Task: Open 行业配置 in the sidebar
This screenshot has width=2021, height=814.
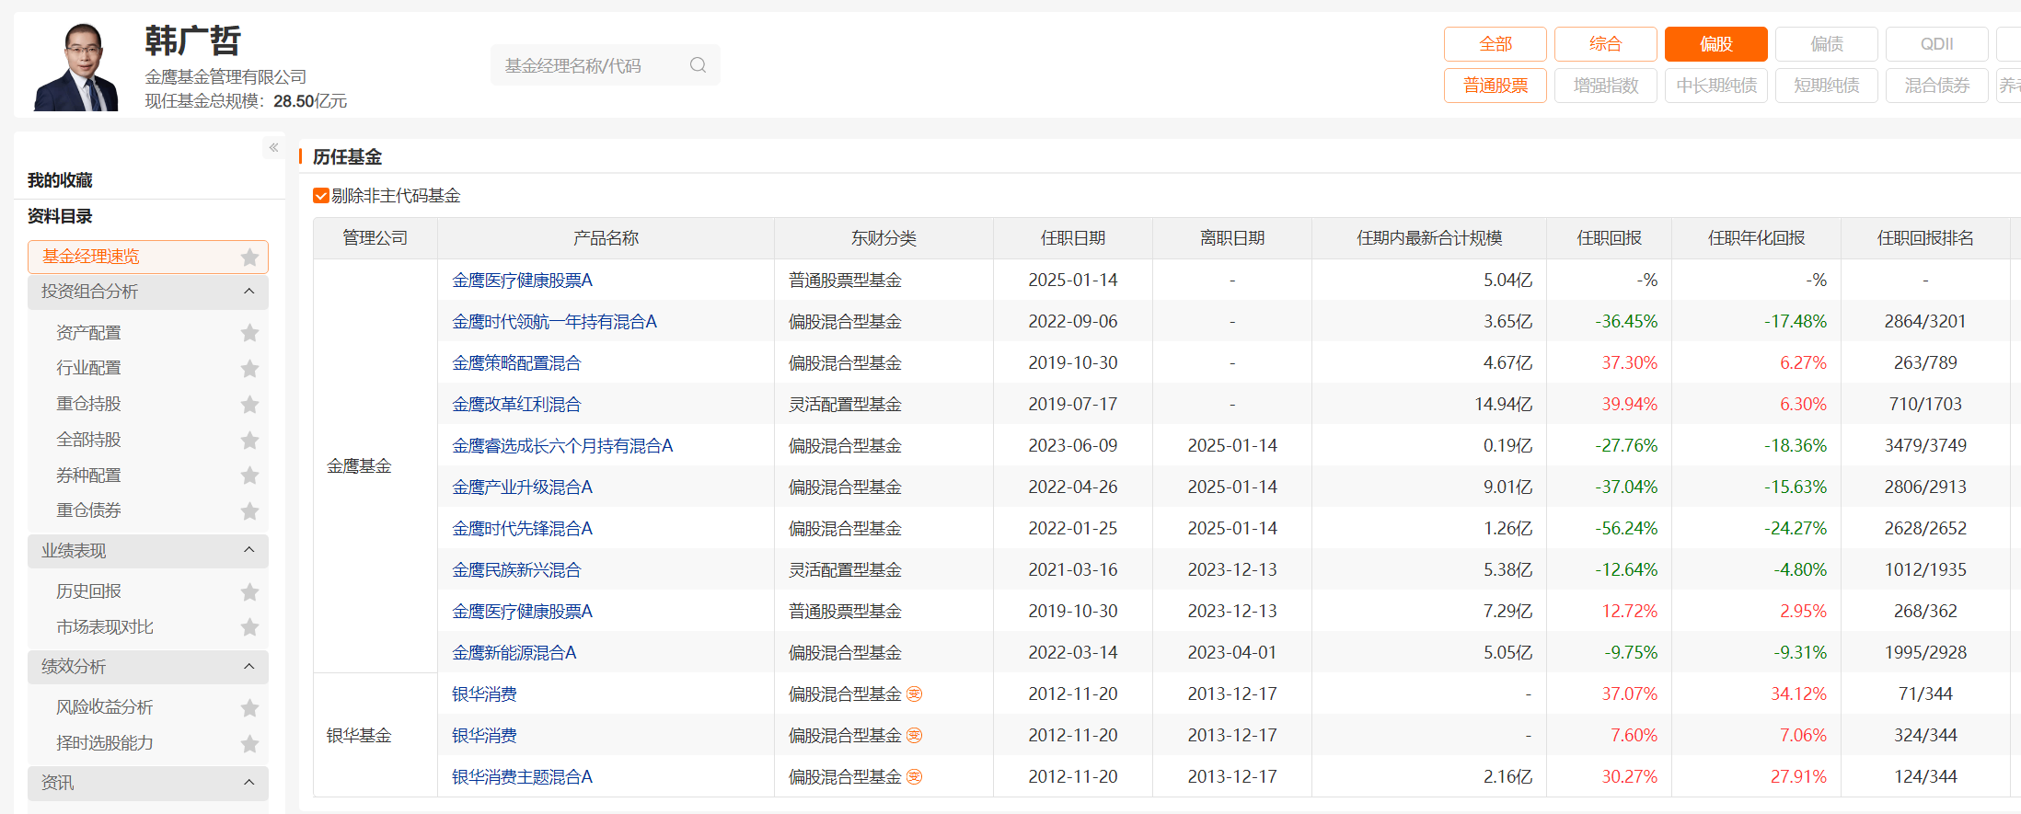Action: pos(88,368)
